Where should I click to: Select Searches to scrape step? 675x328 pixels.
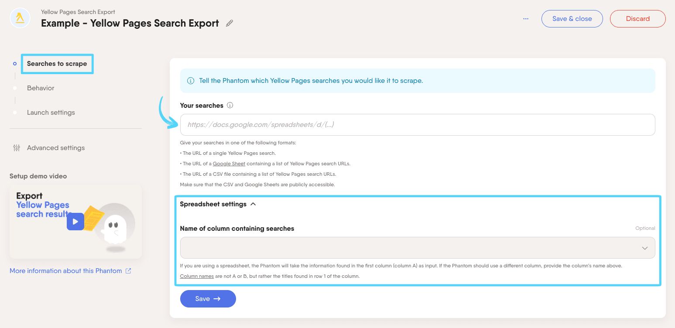(x=57, y=64)
